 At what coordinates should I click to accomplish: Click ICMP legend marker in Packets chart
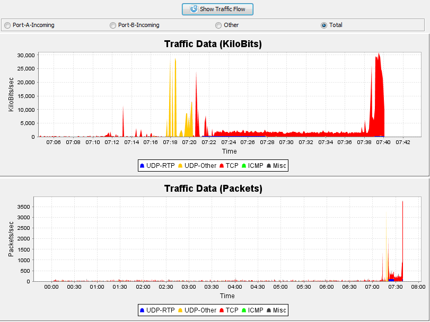click(244, 310)
